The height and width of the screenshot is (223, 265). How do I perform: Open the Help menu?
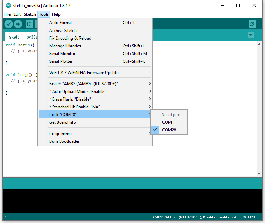[x=56, y=14]
